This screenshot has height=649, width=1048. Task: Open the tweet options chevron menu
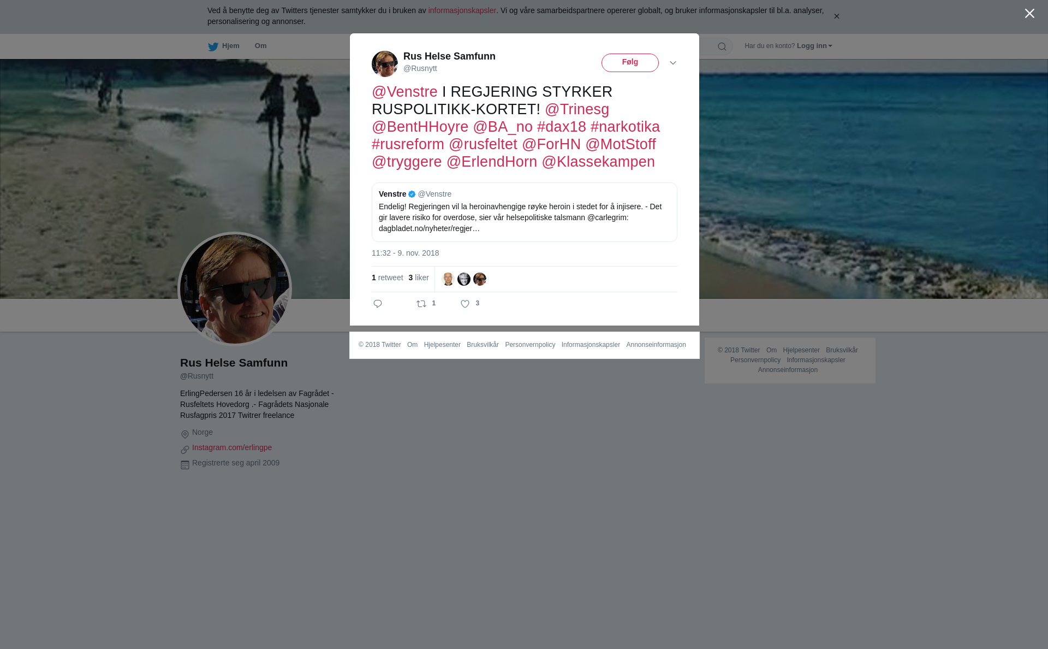673,63
